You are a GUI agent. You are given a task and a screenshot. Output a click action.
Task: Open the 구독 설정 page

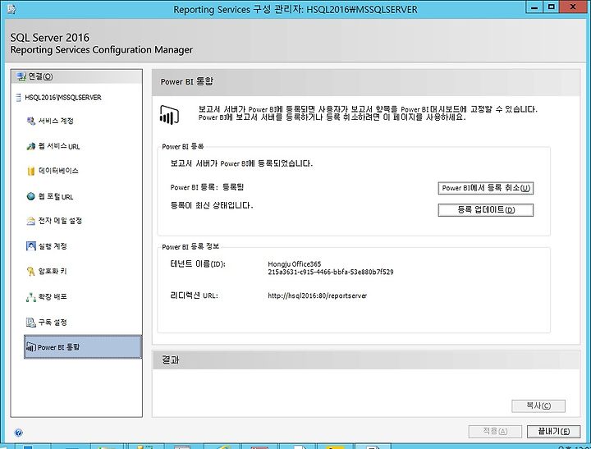tap(53, 323)
